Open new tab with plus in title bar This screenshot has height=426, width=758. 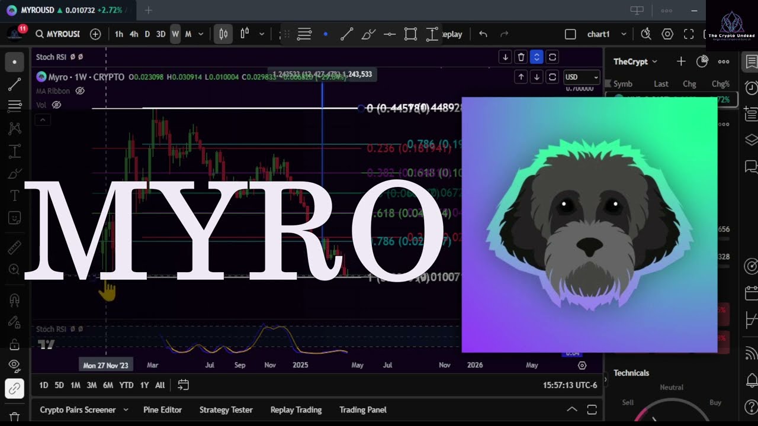(148, 10)
